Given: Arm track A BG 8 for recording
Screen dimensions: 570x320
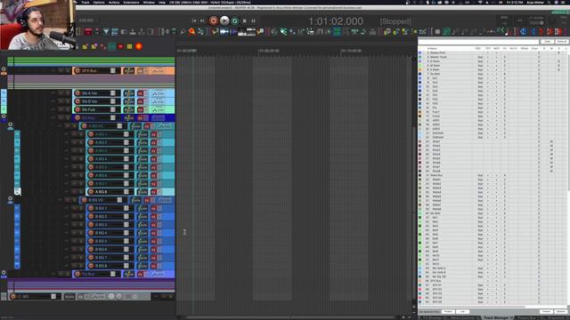Looking at the screenshot, I should [x=91, y=192].
